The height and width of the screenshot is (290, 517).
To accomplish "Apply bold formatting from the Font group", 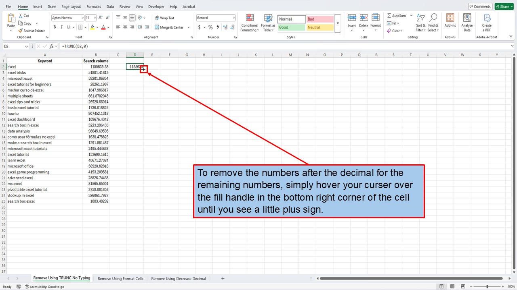I will click(55, 27).
